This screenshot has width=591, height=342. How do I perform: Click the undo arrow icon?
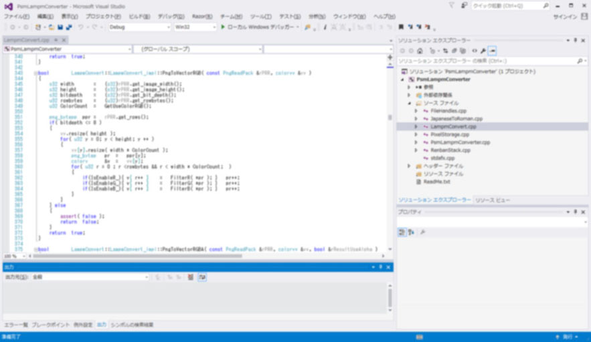(x=81, y=27)
